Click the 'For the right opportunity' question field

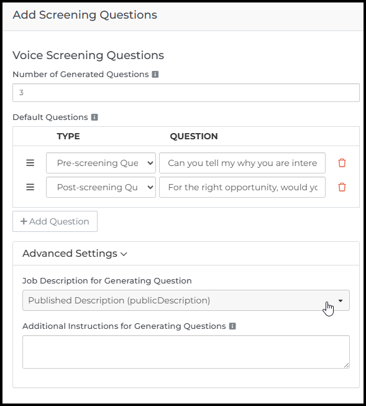[x=242, y=187]
